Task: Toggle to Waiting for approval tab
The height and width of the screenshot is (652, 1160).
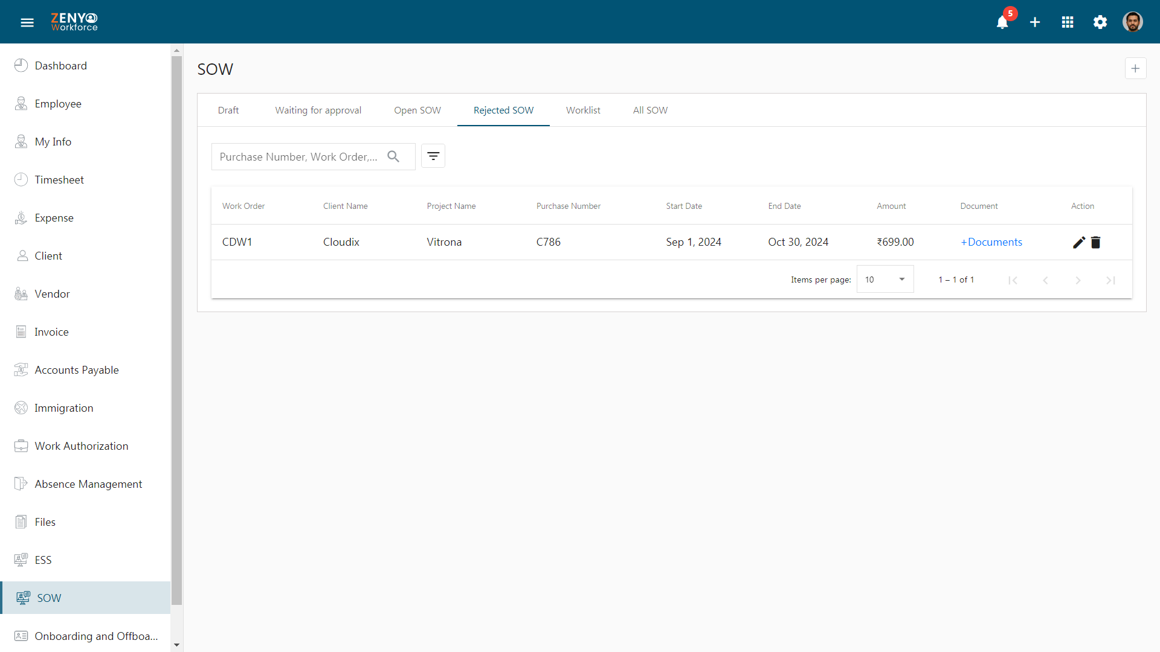Action: point(318,110)
